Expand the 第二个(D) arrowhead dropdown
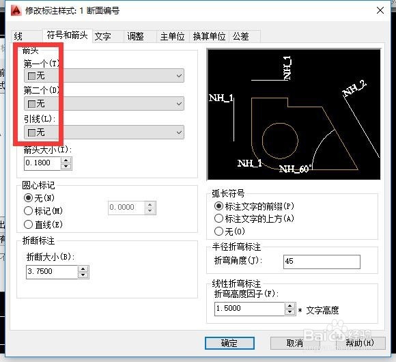 point(104,104)
